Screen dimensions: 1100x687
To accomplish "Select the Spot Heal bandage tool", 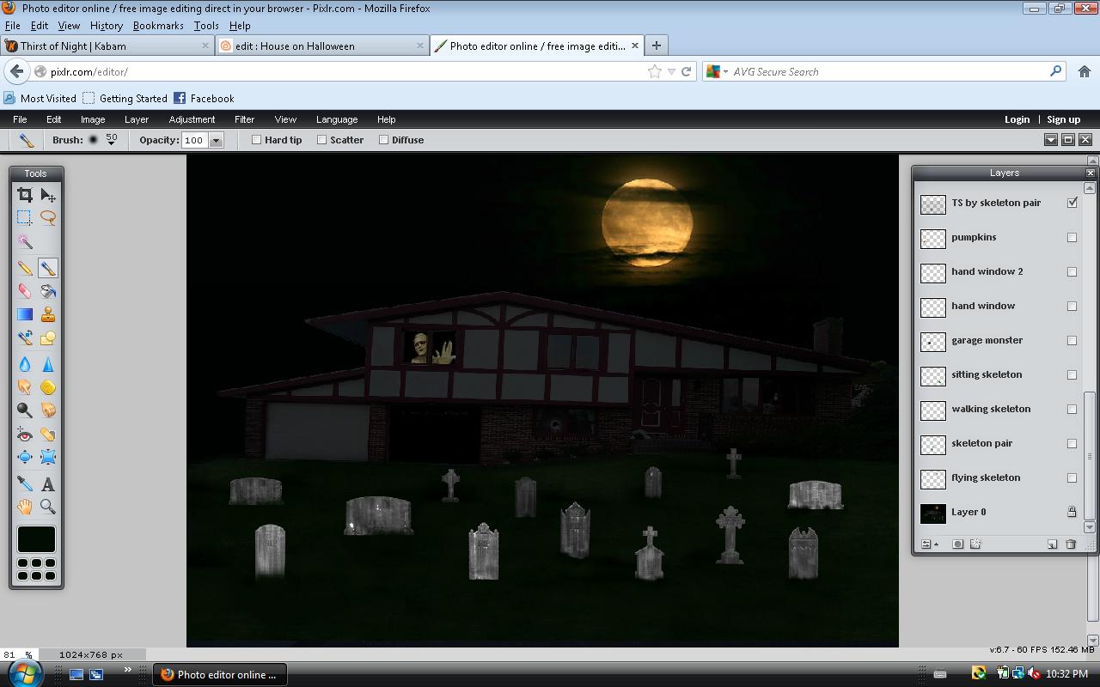I will [x=48, y=435].
